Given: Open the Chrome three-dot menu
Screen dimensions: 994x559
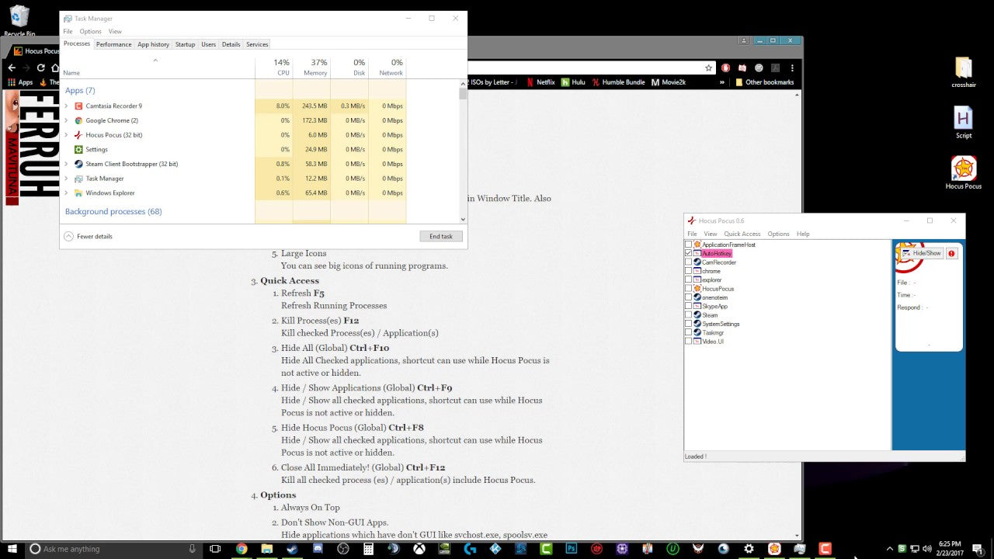Looking at the screenshot, I should coord(792,68).
